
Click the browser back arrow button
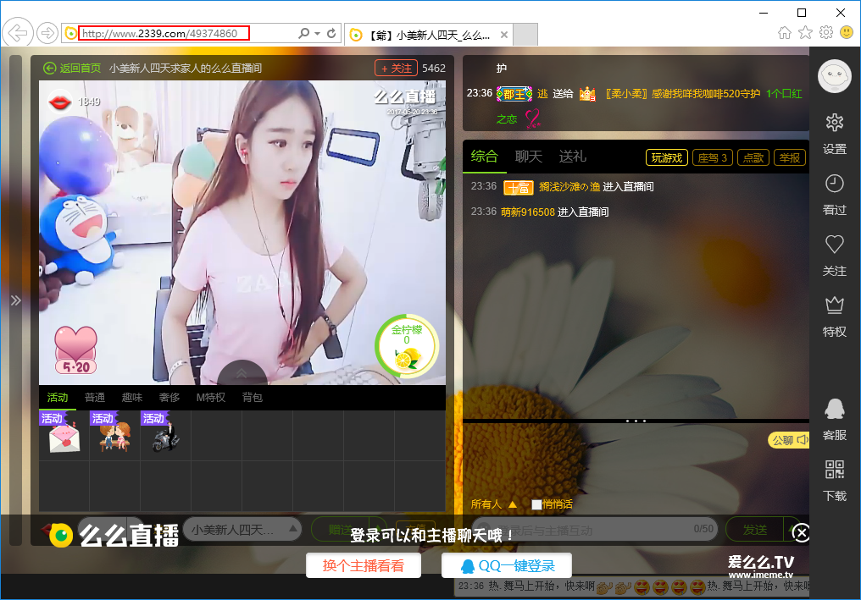click(18, 34)
